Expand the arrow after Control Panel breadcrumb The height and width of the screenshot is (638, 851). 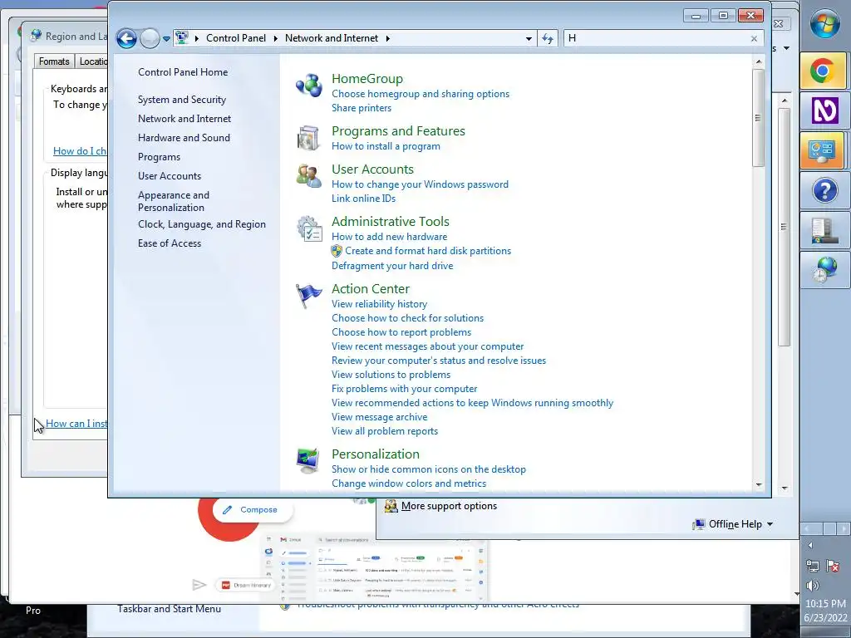pos(276,38)
